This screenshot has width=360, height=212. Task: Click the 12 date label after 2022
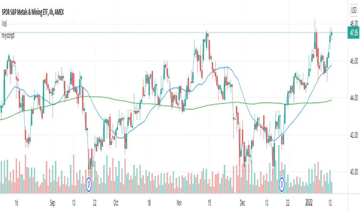click(330, 203)
